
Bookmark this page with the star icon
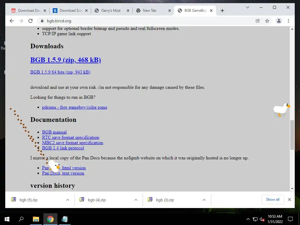tap(267, 21)
